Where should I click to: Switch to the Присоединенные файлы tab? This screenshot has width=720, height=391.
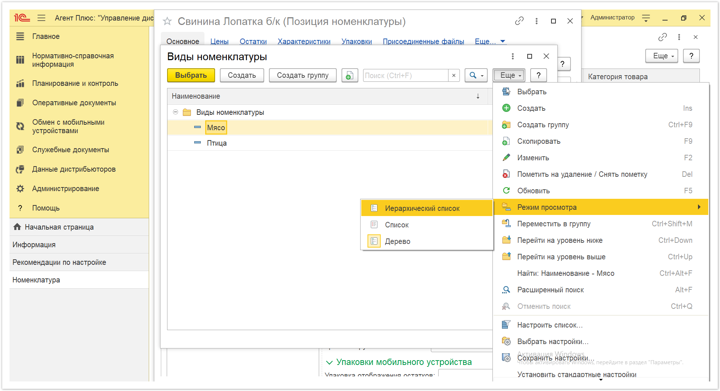click(423, 41)
